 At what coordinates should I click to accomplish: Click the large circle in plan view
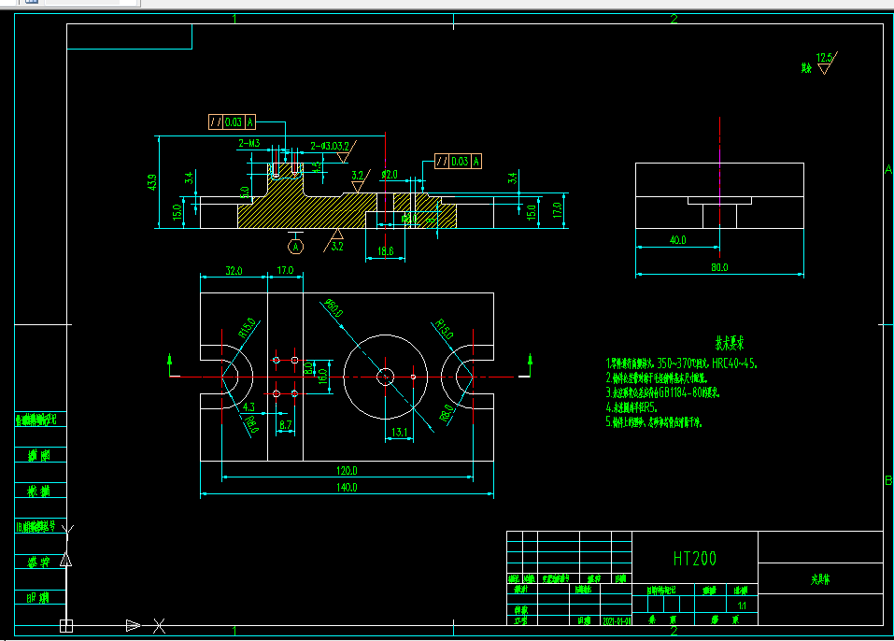click(x=386, y=377)
